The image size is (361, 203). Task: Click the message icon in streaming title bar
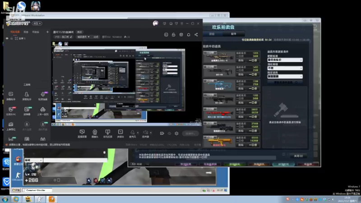[x=164, y=23]
